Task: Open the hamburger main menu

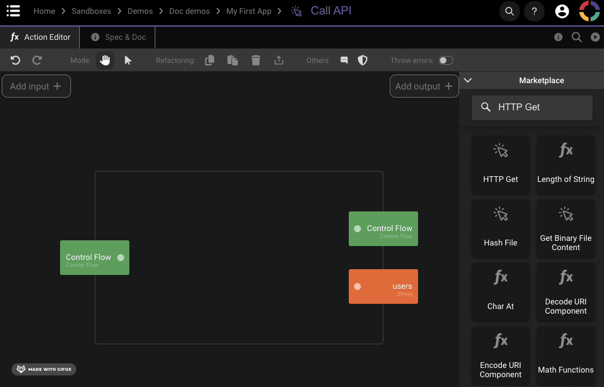Action: pos(13,11)
